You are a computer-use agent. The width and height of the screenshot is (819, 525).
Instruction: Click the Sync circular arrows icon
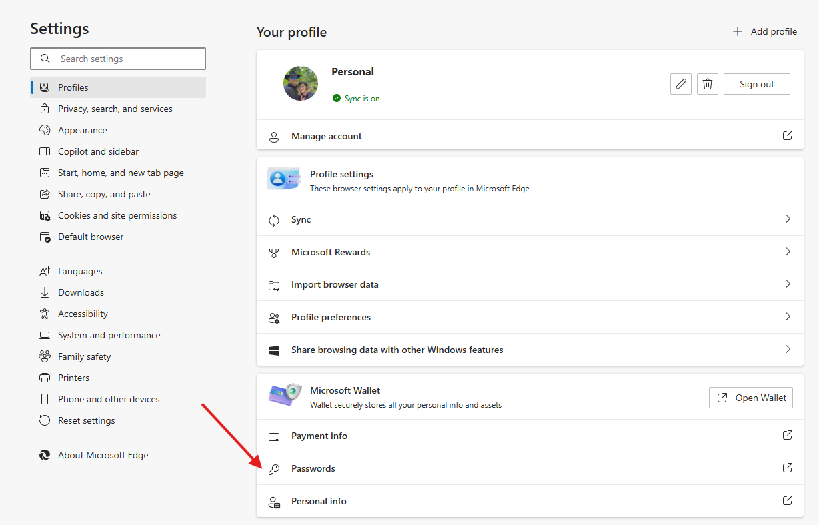(274, 220)
